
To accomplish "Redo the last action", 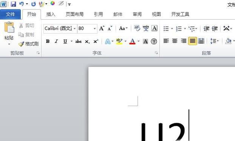I will tap(33, 4).
